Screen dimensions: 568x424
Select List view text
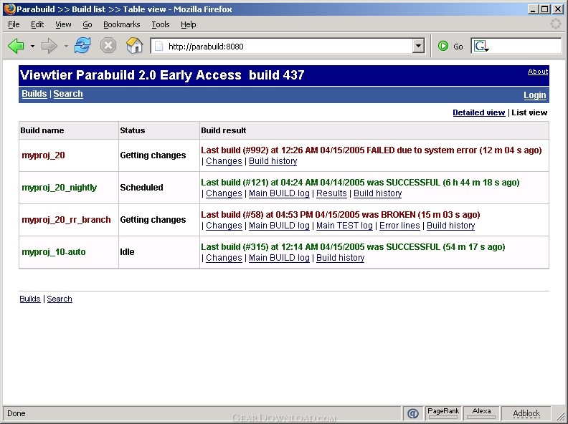[529, 112]
